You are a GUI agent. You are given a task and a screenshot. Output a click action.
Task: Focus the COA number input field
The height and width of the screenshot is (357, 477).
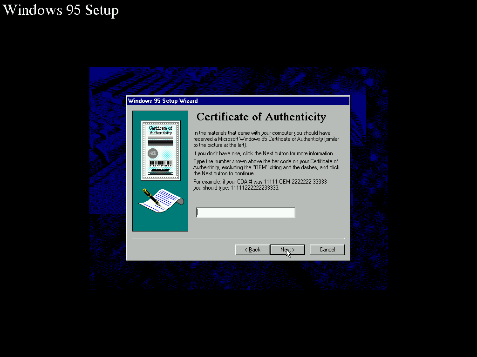[245, 212]
